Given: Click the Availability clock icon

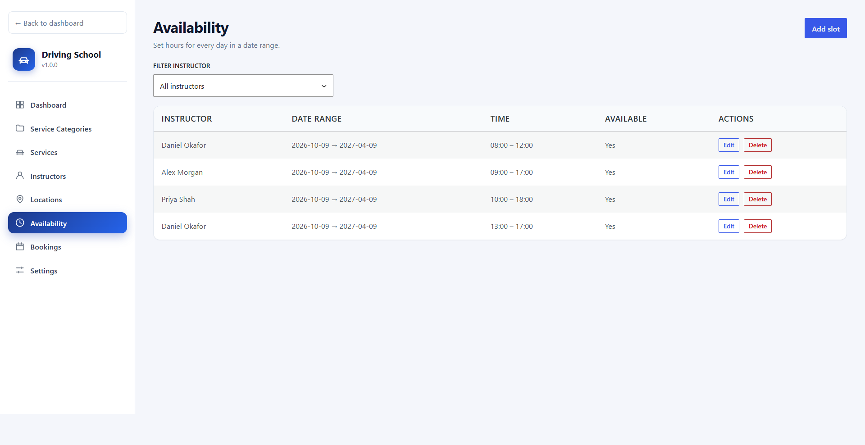Looking at the screenshot, I should (20, 223).
